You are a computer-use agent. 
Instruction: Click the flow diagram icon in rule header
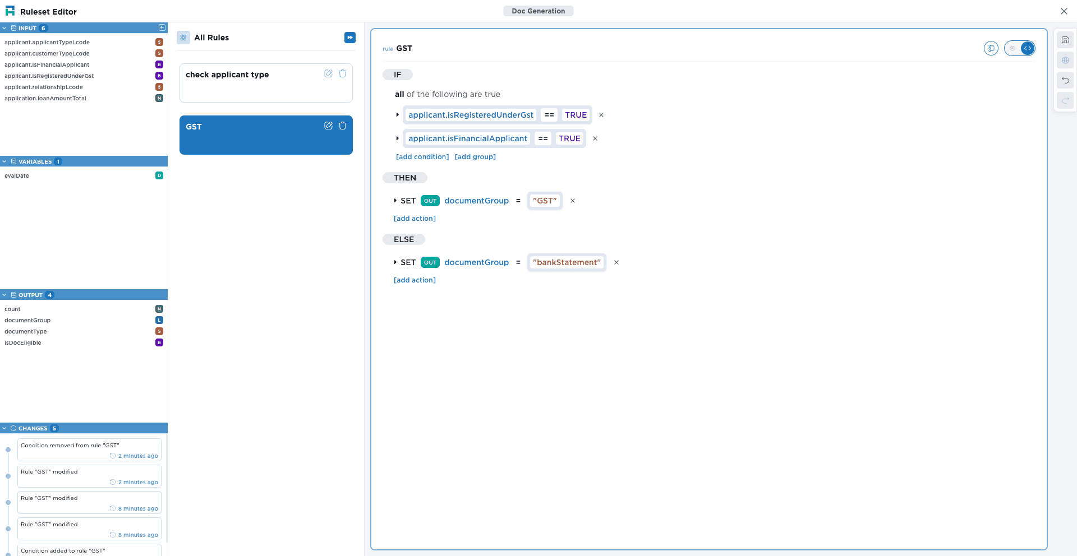tap(991, 49)
